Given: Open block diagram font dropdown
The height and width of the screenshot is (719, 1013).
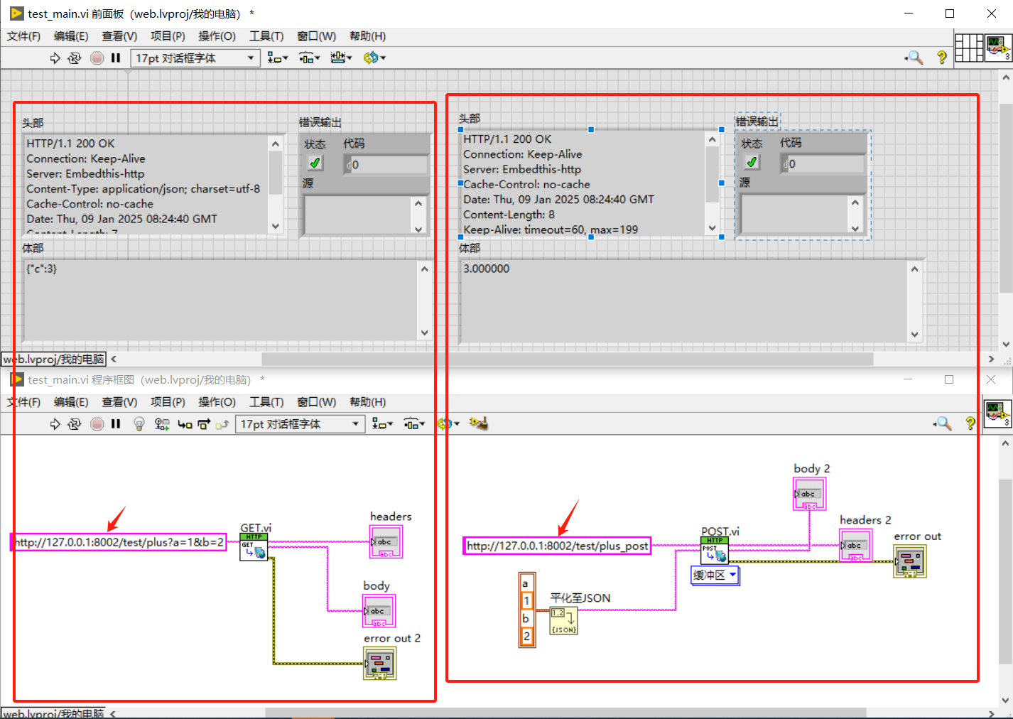Looking at the screenshot, I should [300, 424].
